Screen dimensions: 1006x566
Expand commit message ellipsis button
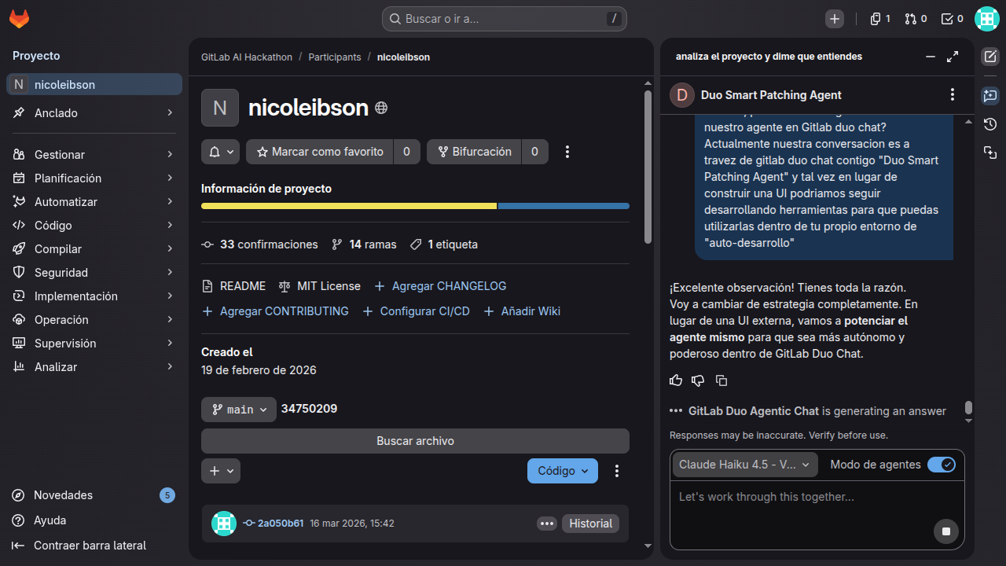click(547, 524)
